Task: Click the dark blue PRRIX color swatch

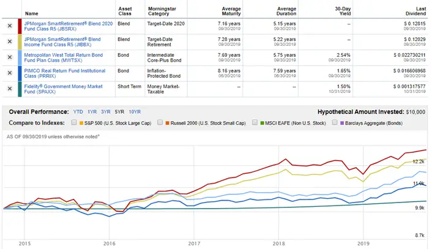Action: 20,73
